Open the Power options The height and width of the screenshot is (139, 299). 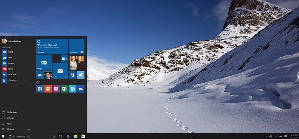tap(7, 124)
